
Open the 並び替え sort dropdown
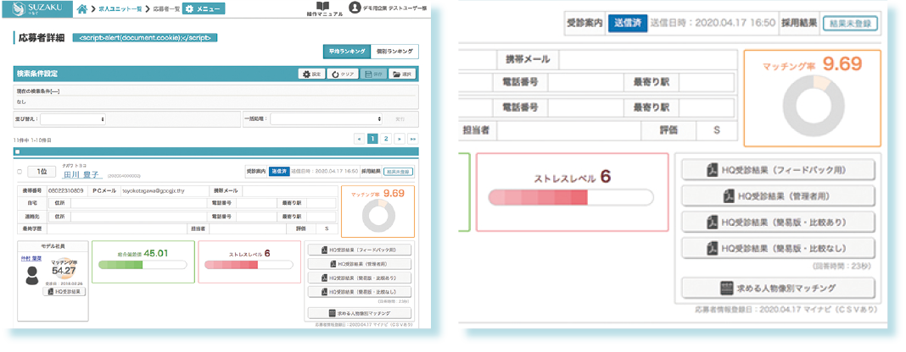click(73, 119)
